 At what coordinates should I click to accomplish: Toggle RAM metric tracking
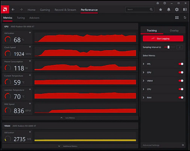click(x=181, y=98)
